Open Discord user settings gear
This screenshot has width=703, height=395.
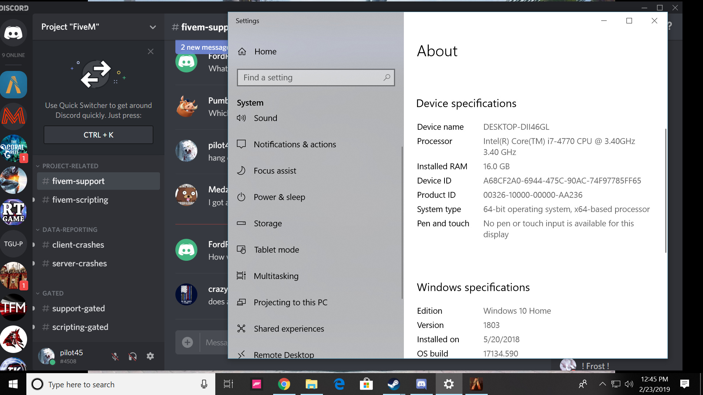pos(150,356)
